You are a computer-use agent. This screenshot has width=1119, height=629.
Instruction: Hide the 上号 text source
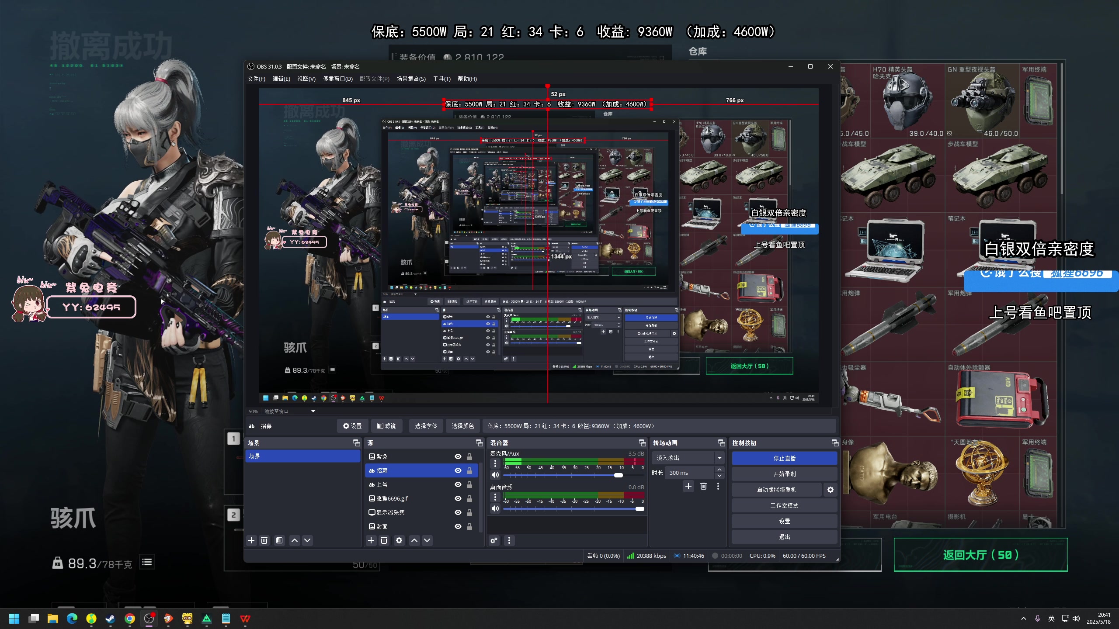[x=458, y=484]
